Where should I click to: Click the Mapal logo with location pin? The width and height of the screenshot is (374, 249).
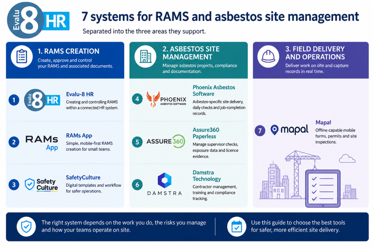coord(289,130)
